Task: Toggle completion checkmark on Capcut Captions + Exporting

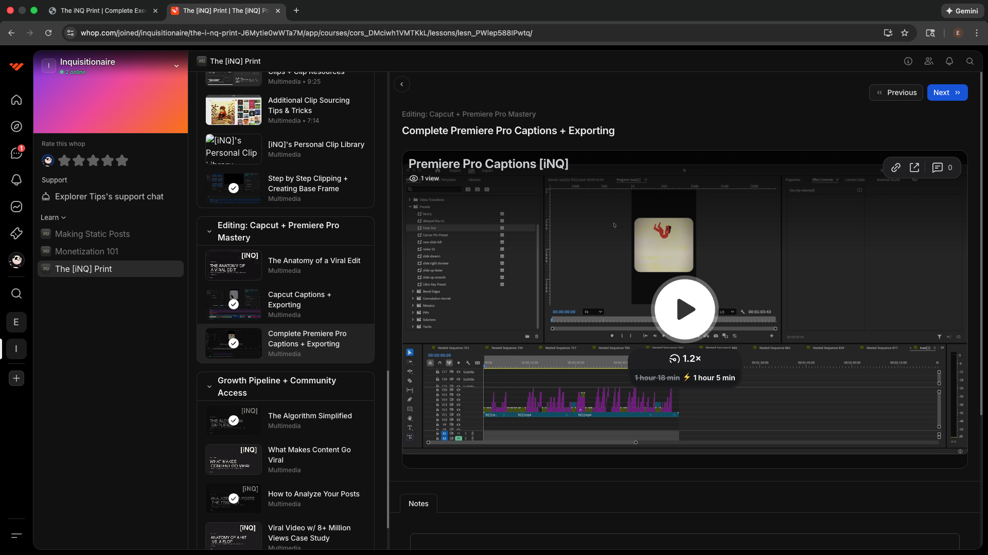Action: 233,304
